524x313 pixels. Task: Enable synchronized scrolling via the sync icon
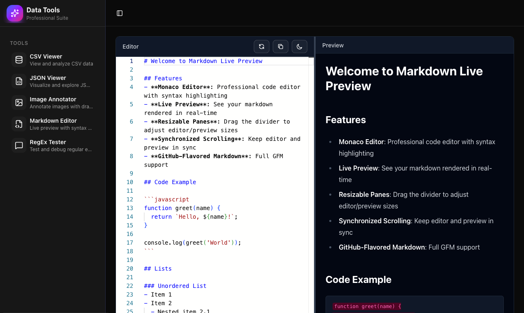262,47
